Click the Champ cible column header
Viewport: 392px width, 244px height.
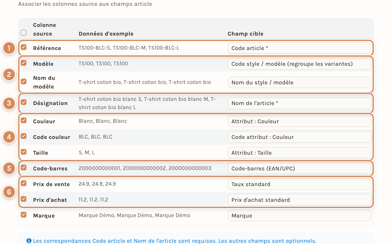pos(246,34)
